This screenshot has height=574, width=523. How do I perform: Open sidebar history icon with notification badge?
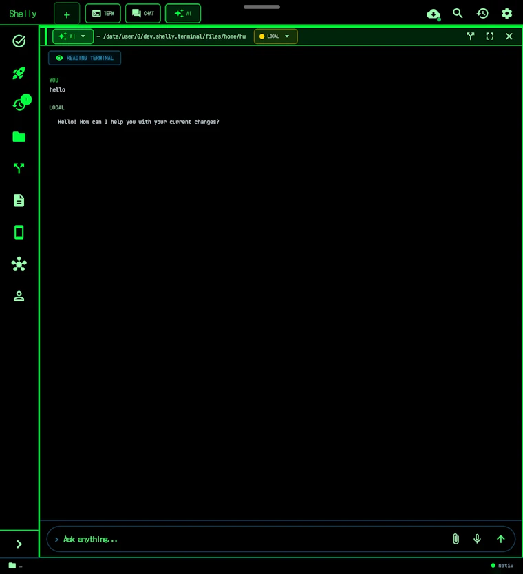(x=20, y=104)
